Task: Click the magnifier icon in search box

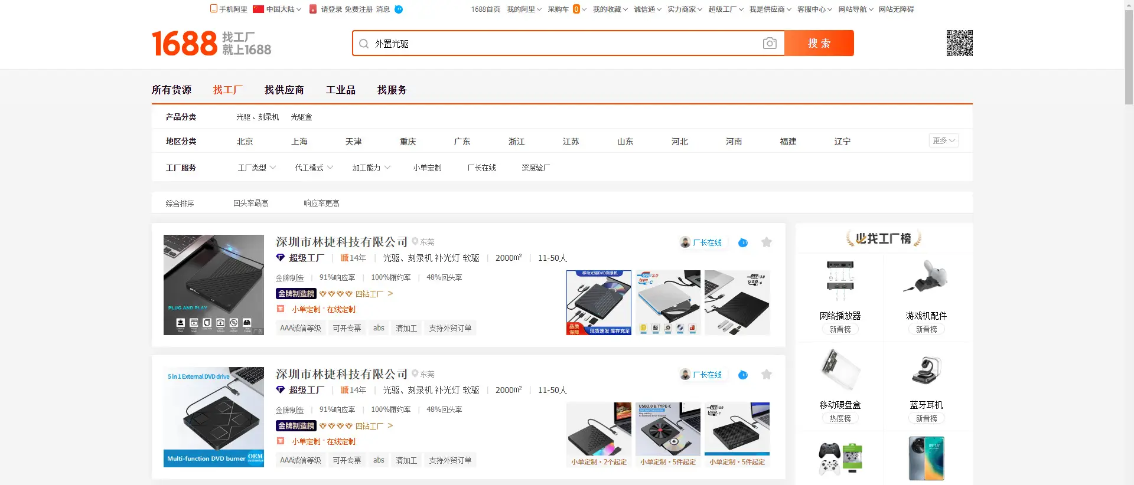Action: pos(364,44)
